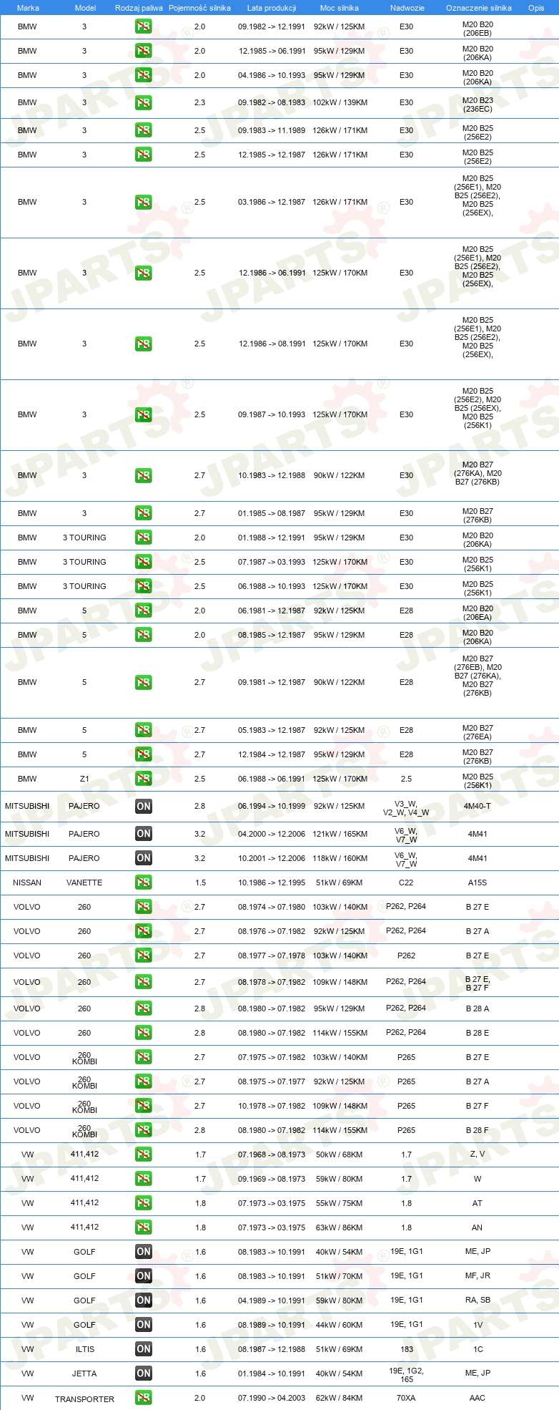559x1410 pixels.
Task: Click the petrol icon in the BMW Z1 row
Action: point(144,779)
